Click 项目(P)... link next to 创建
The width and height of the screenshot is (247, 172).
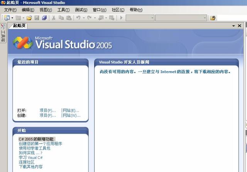coord(48,115)
